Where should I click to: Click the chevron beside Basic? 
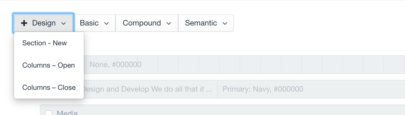[x=107, y=23]
